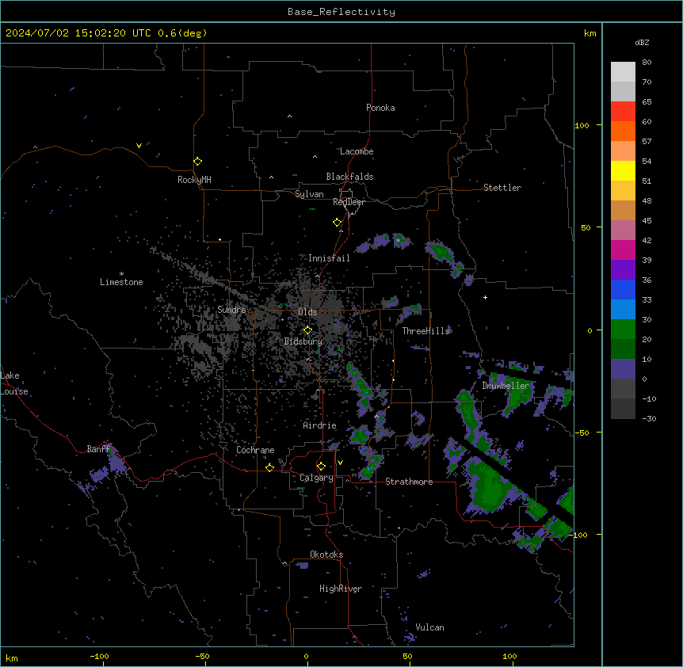Click the Limestone label
Screen dimensions: 683x667
[121, 282]
